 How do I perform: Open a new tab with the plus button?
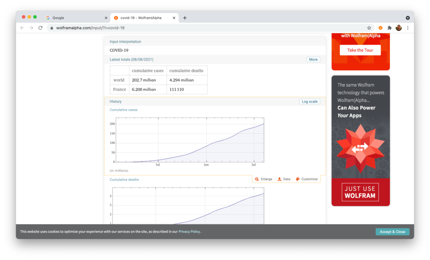[185, 18]
